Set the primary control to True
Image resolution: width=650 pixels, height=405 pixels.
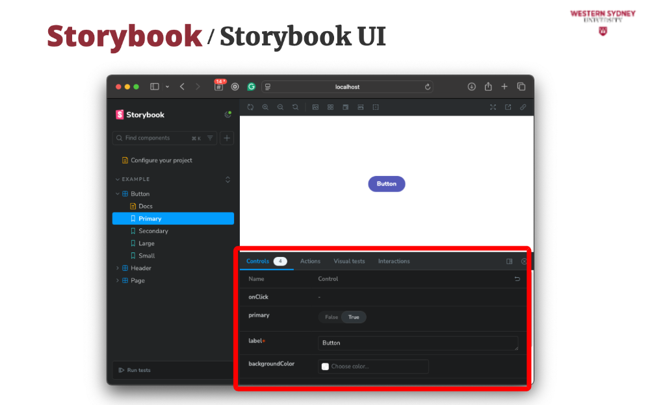pyautogui.click(x=354, y=317)
